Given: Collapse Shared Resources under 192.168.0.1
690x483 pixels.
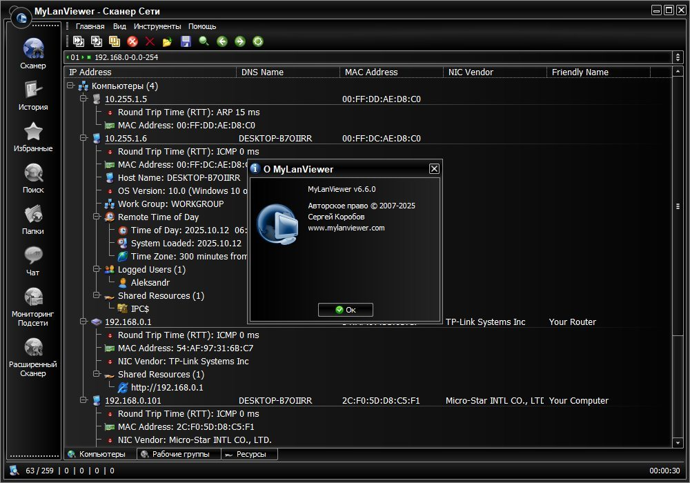Looking at the screenshot, I should coord(97,374).
